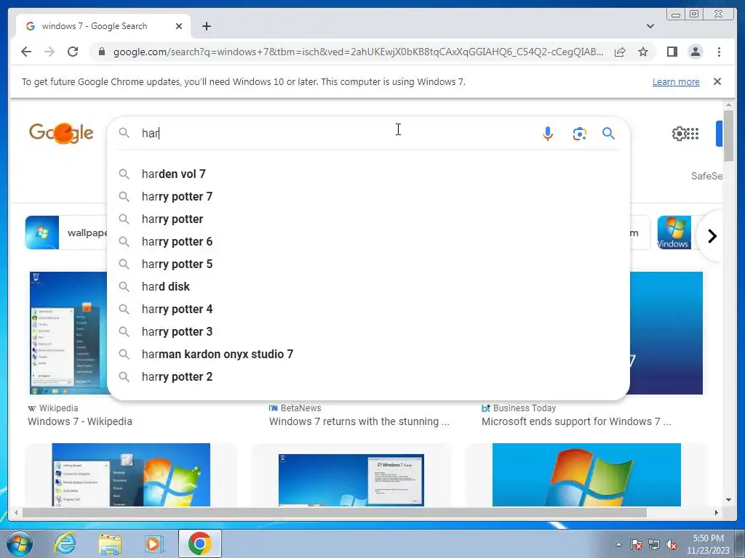Click the horizontal scrollbar thumb
This screenshot has height=558, width=745.
[335, 512]
